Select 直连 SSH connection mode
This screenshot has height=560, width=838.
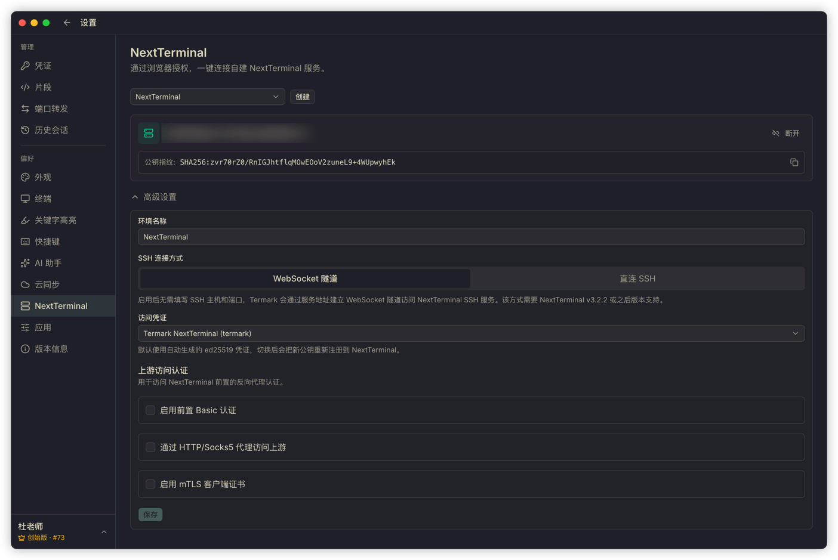pos(637,279)
